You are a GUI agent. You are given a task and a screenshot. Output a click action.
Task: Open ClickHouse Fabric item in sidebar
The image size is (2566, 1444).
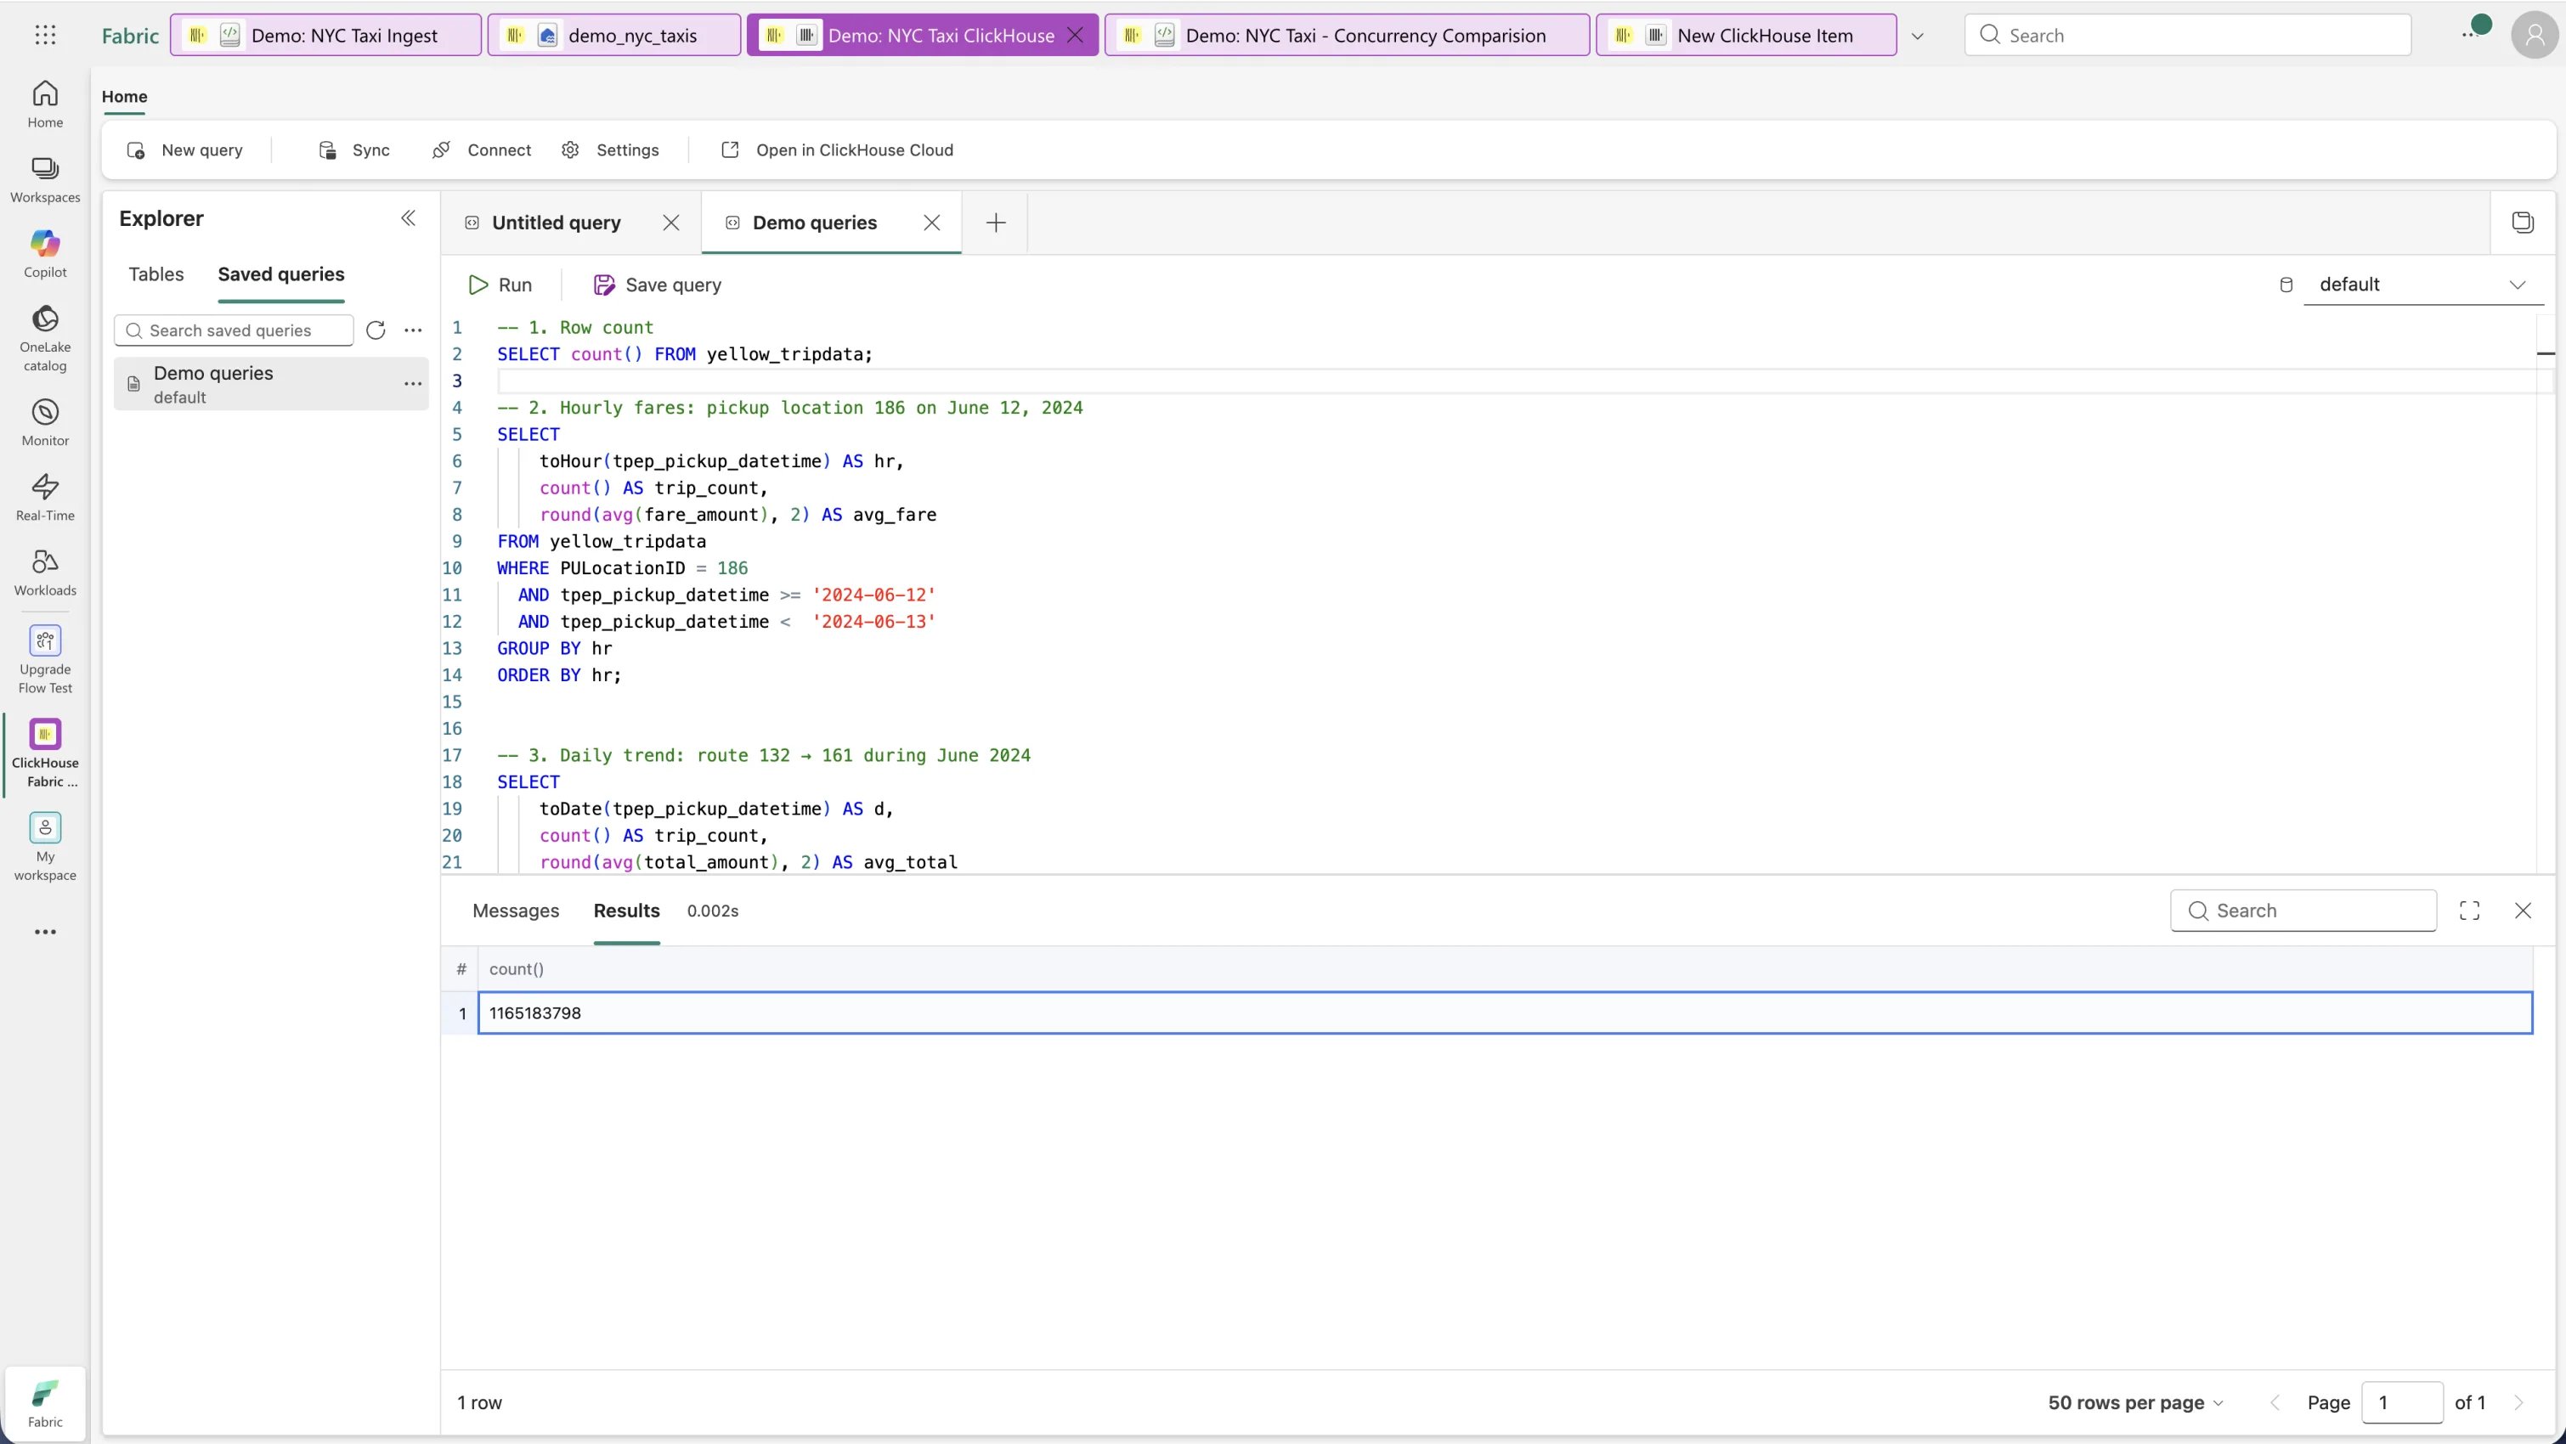coord(45,754)
